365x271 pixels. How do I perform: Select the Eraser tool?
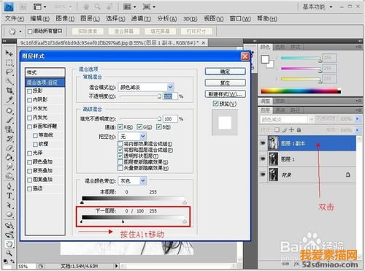(x=9, y=148)
